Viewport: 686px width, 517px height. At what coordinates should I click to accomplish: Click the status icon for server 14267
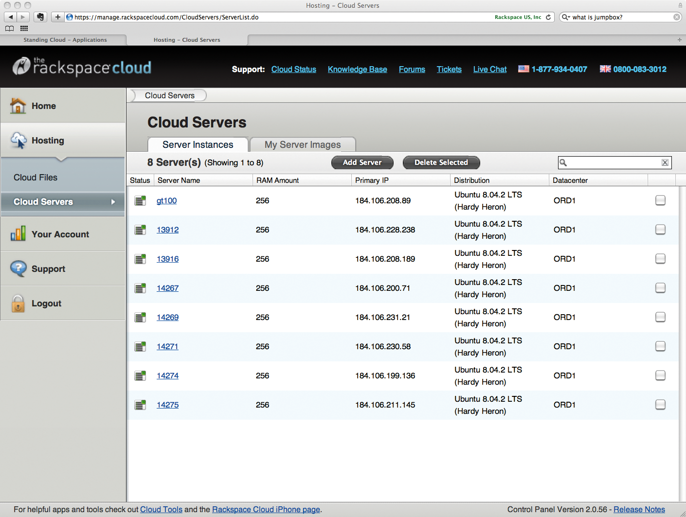[140, 288]
